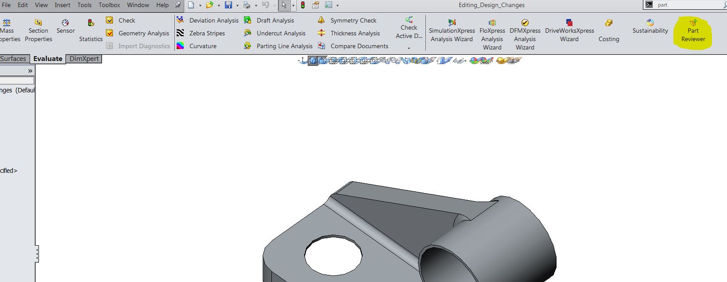Viewport: 727px width, 282px height.
Task: Open Undercut Analysis
Action: point(275,33)
